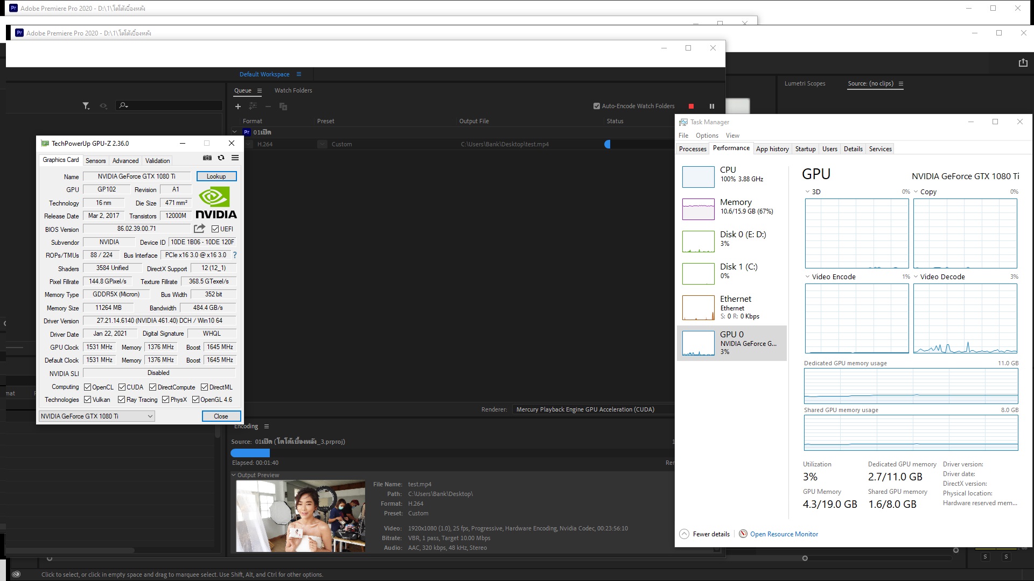The width and height of the screenshot is (1034, 581).
Task: Click the Close button in GPU-Z
Action: pyautogui.click(x=221, y=416)
